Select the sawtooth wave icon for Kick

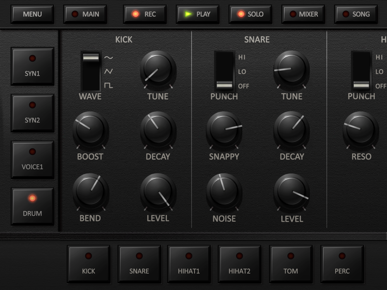[x=109, y=72]
